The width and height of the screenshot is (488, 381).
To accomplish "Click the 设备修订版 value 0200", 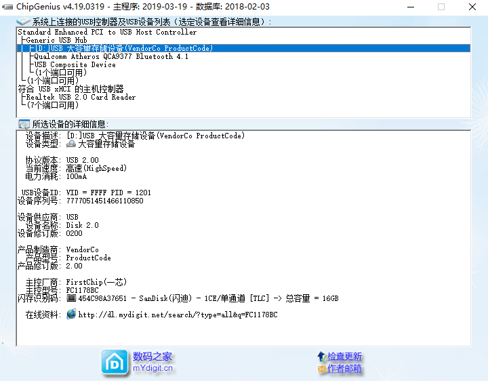I will click(74, 233).
